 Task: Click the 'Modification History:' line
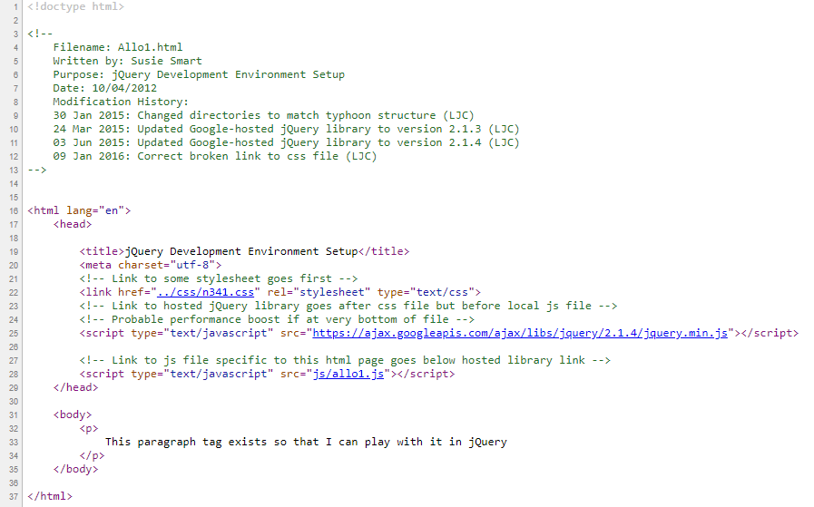tap(121, 102)
